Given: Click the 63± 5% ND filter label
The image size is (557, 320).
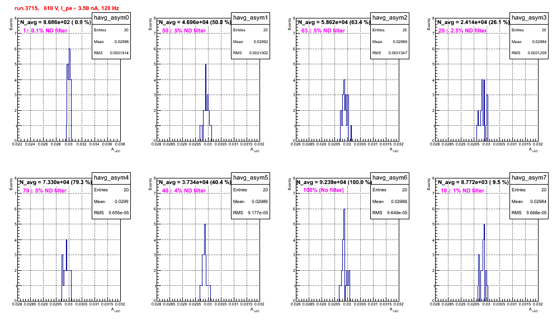Looking at the screenshot, I should pyautogui.click(x=323, y=31).
